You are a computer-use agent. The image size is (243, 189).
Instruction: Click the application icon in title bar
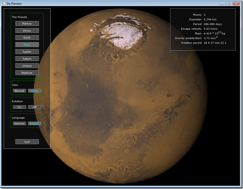coord(3,3)
